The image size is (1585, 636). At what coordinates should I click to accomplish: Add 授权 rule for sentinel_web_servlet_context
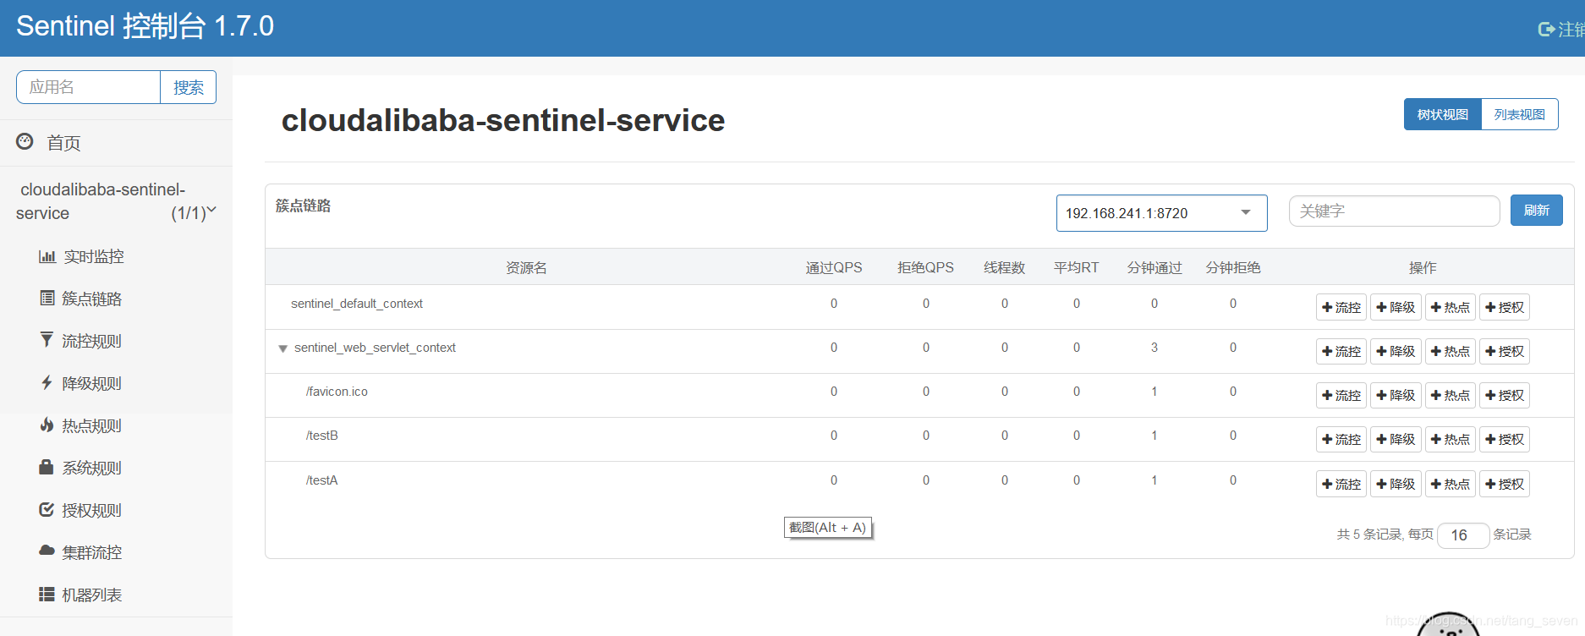pyautogui.click(x=1505, y=351)
